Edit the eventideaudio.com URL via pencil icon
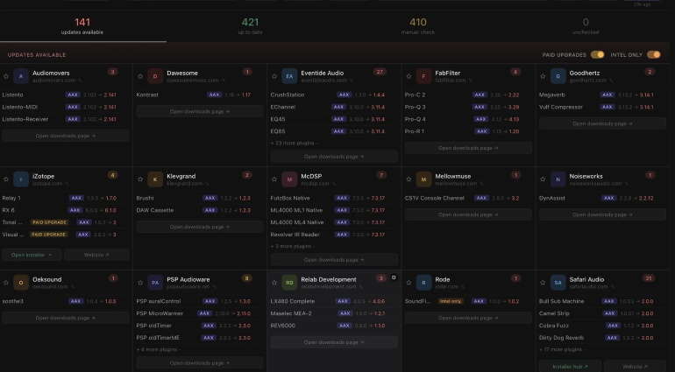 pyautogui.click(x=352, y=81)
